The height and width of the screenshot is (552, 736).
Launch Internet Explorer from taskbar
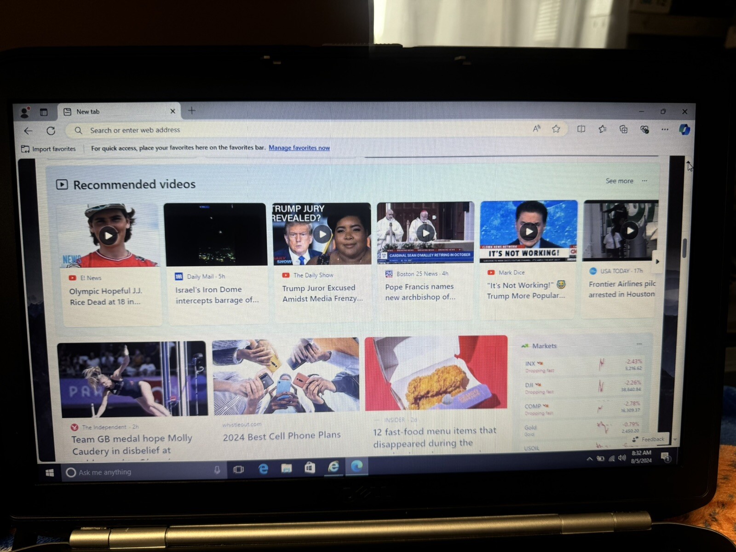333,467
